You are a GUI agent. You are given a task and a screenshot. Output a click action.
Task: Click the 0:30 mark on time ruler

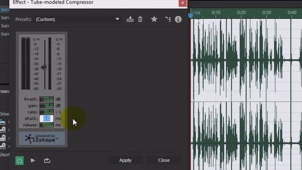(x=267, y=13)
